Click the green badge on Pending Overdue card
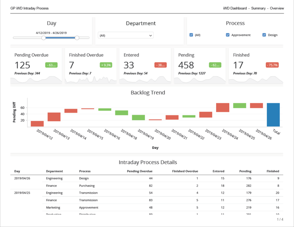Image resolution: width=294 pixels, height=227 pixels. pos(51,65)
